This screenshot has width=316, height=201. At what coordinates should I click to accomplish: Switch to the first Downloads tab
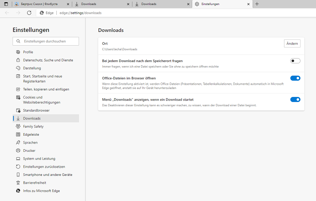89,4
